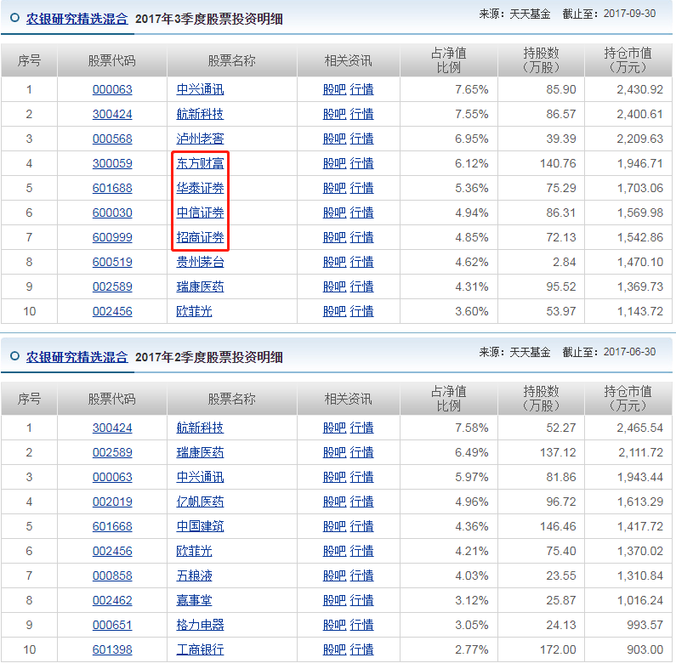The width and height of the screenshot is (676, 669).
Task: Open 华泰证券 stock name link
Action: coord(200,188)
